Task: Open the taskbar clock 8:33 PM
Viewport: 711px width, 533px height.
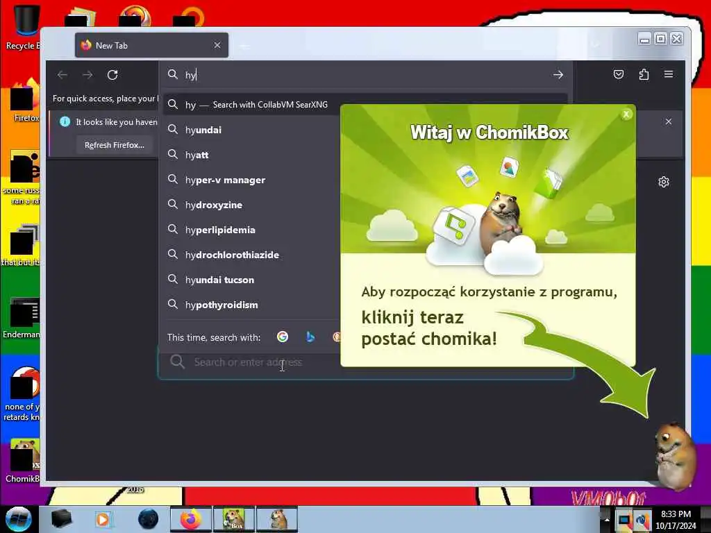Action: [676, 520]
